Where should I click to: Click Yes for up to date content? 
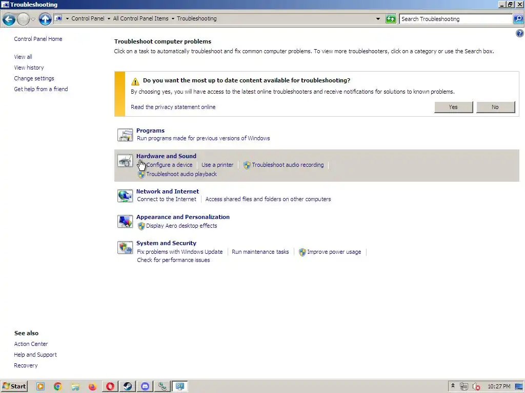point(453,107)
